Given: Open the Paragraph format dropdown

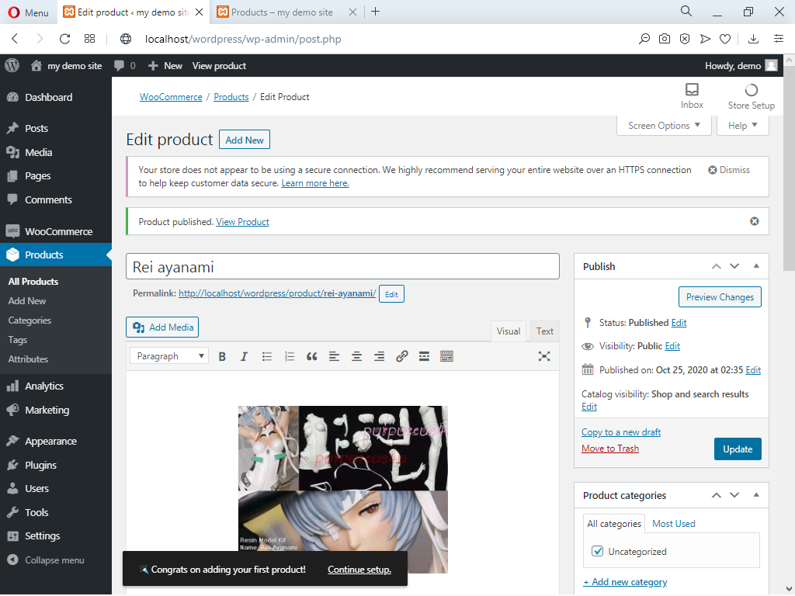Looking at the screenshot, I should [168, 356].
